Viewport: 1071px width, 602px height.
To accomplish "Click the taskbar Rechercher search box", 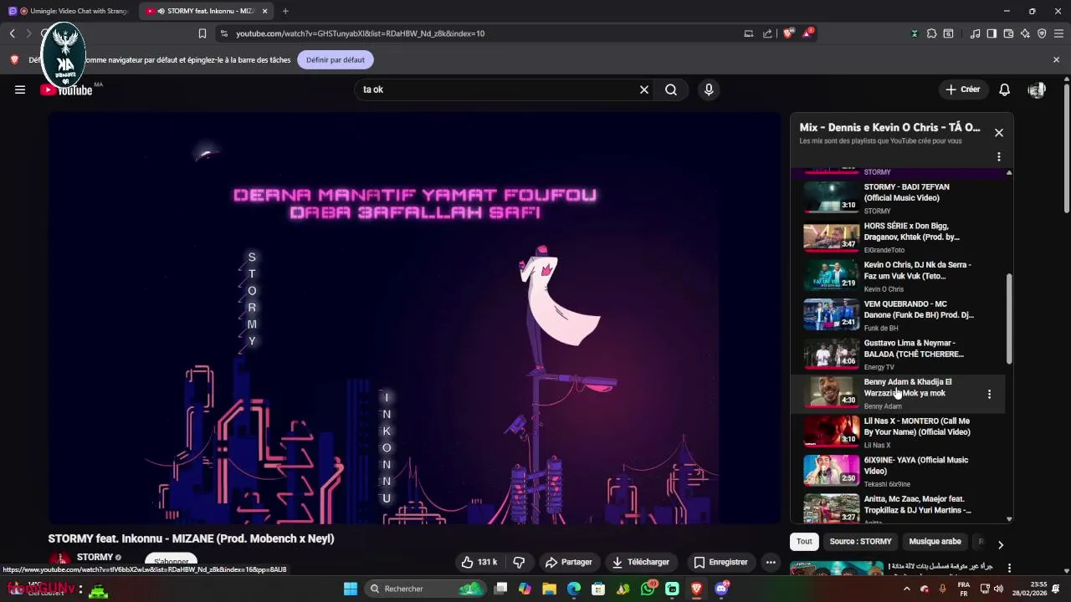I will tap(425, 589).
